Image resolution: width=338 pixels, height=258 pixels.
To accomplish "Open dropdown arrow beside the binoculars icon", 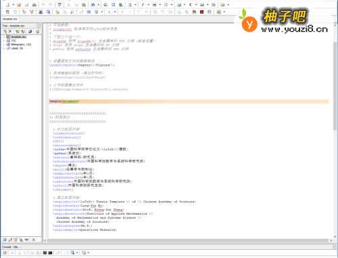I will point(99,5).
